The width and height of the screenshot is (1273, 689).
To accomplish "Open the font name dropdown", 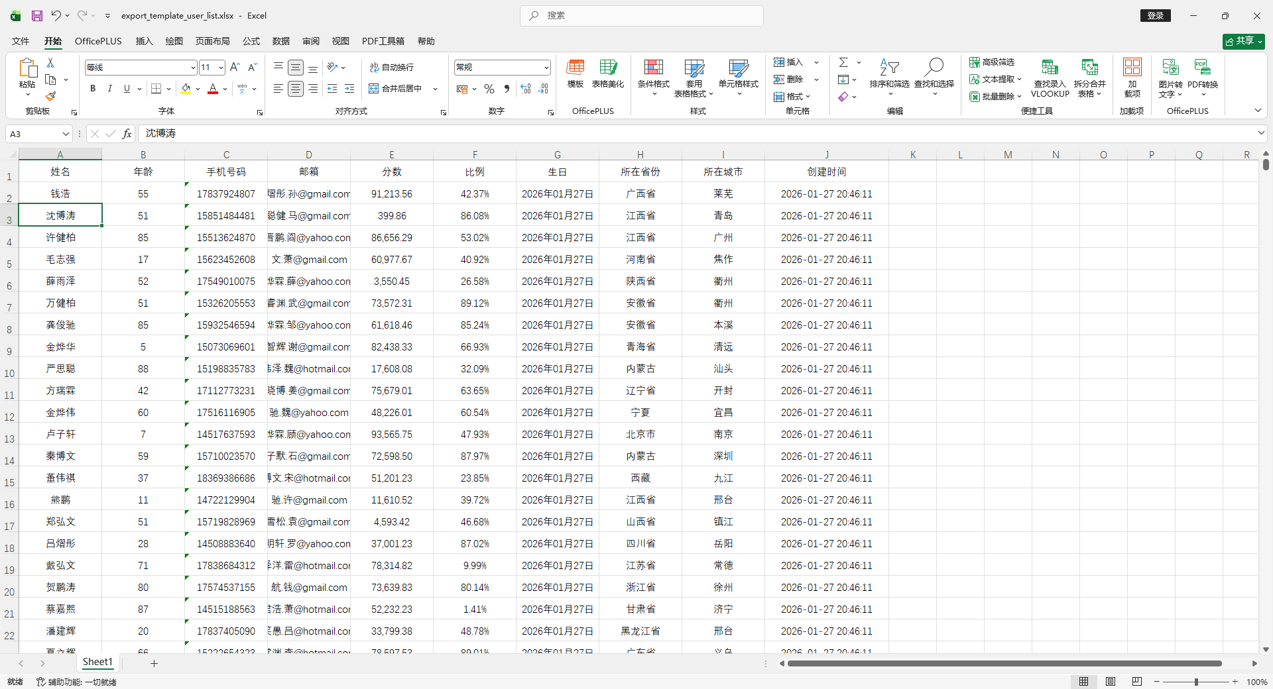I will click(x=192, y=68).
